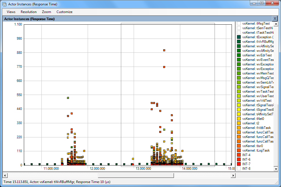This screenshot has width=281, height=187.
Task: Click the horizontal scrollbar right arrow
Action: pos(233,175)
